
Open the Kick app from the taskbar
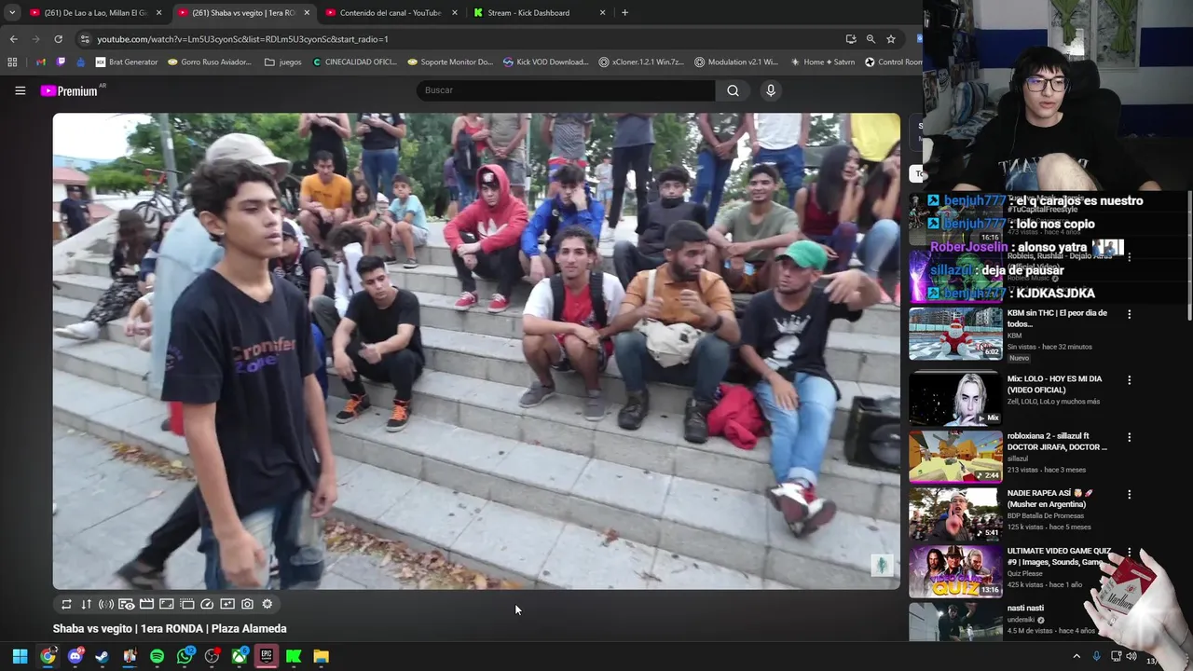(294, 656)
